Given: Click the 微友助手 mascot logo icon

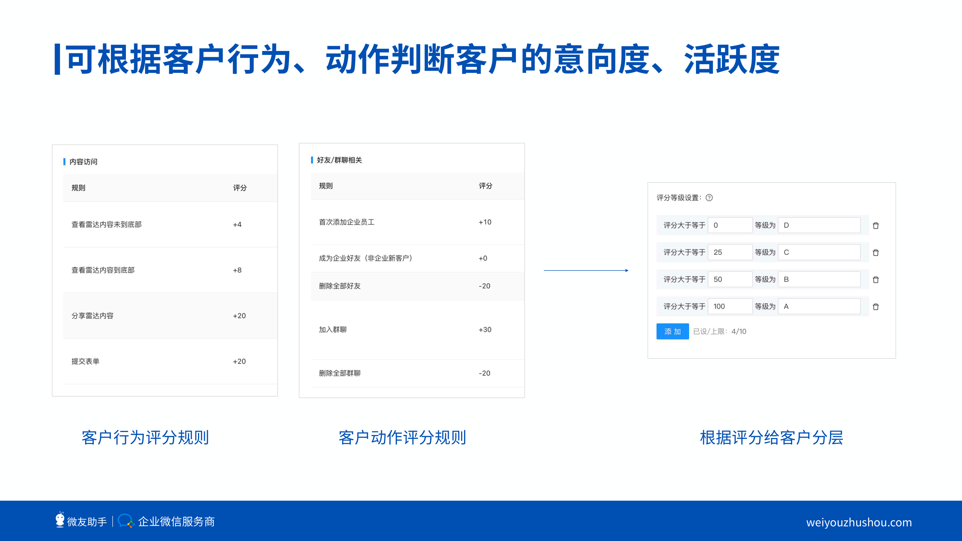Looking at the screenshot, I should click(x=60, y=520).
